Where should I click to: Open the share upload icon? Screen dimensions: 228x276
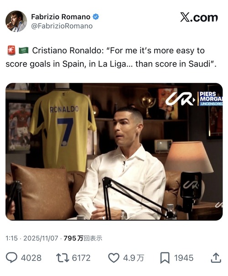click(x=216, y=258)
